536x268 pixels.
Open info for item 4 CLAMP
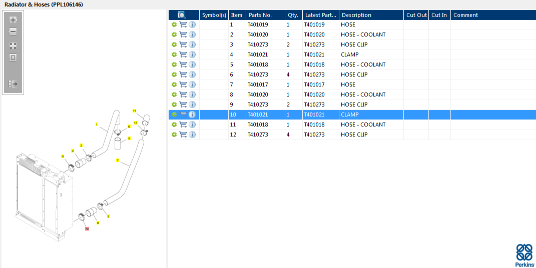pos(192,54)
